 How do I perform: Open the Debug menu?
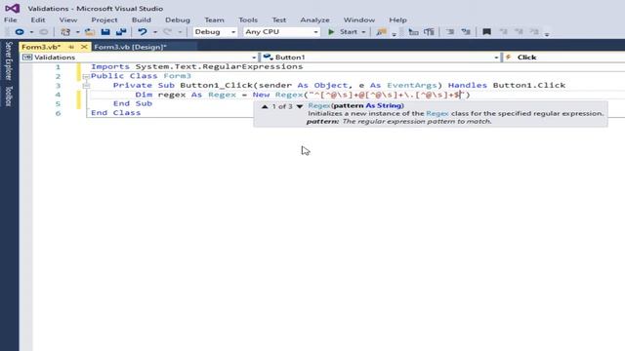click(178, 19)
